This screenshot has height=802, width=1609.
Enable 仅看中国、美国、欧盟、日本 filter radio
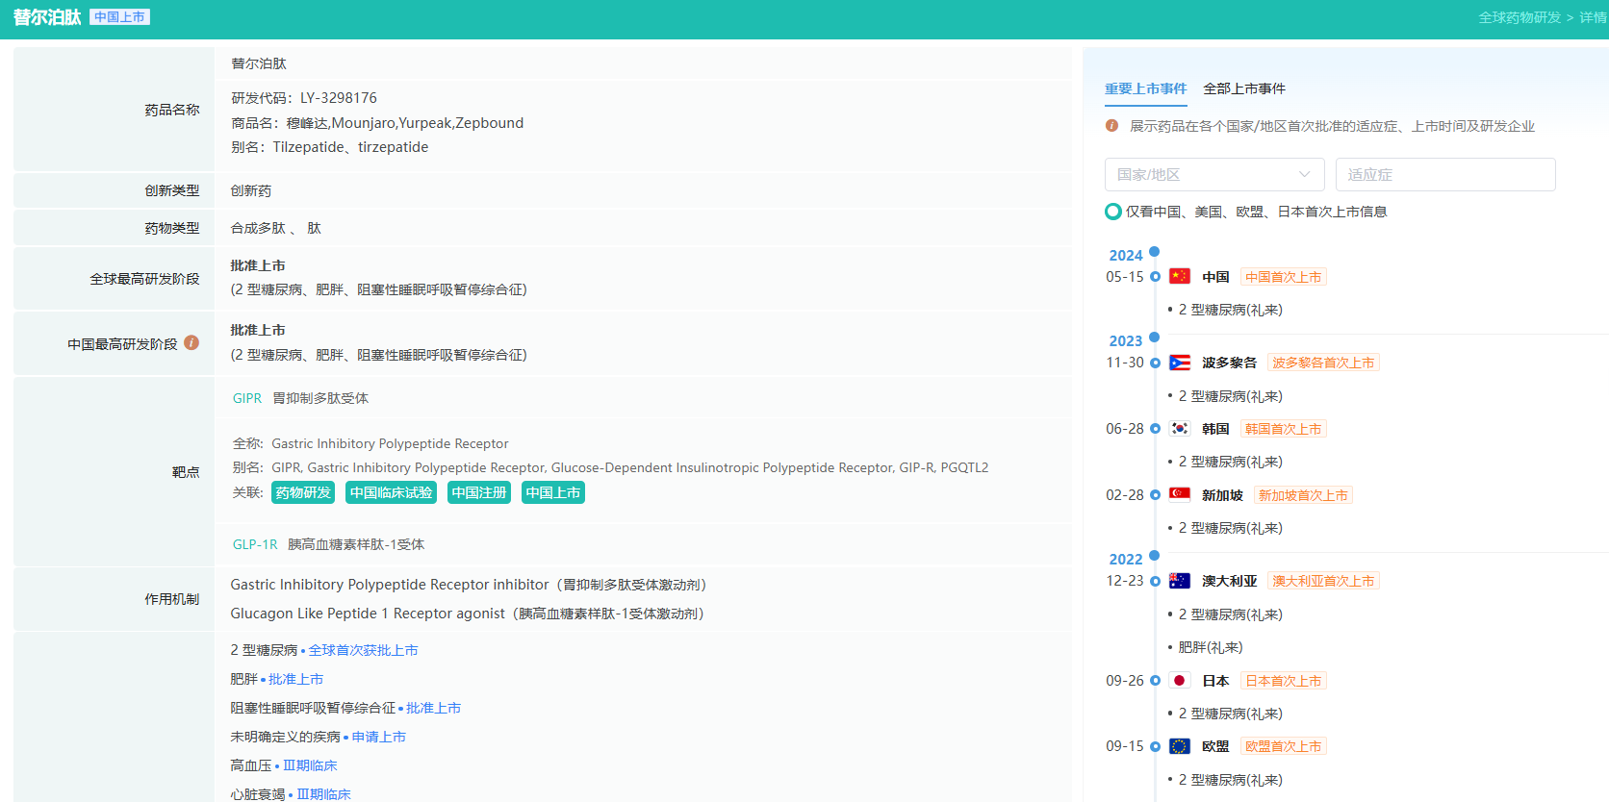click(1113, 212)
